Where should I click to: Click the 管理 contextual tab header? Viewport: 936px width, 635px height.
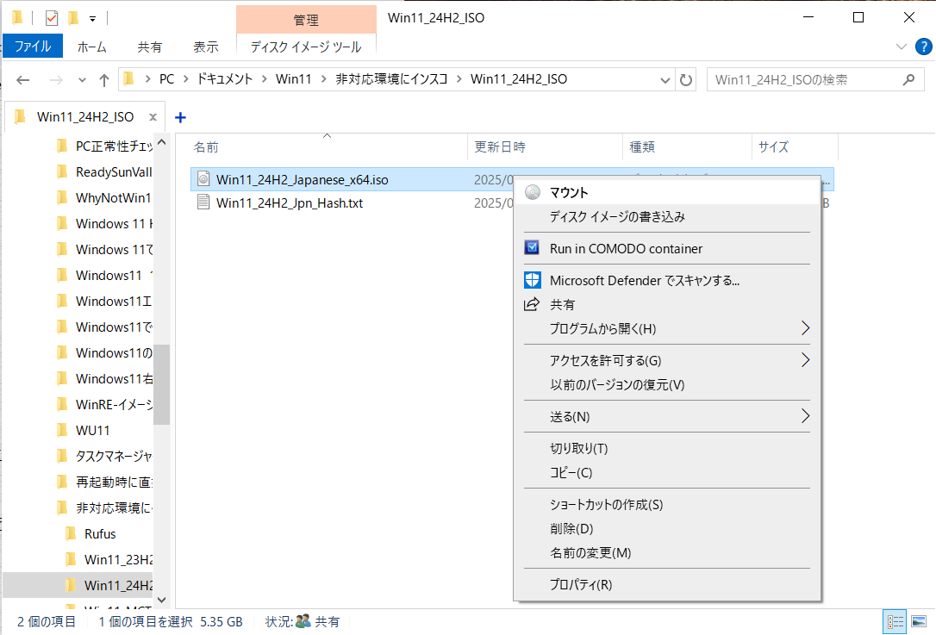306,20
